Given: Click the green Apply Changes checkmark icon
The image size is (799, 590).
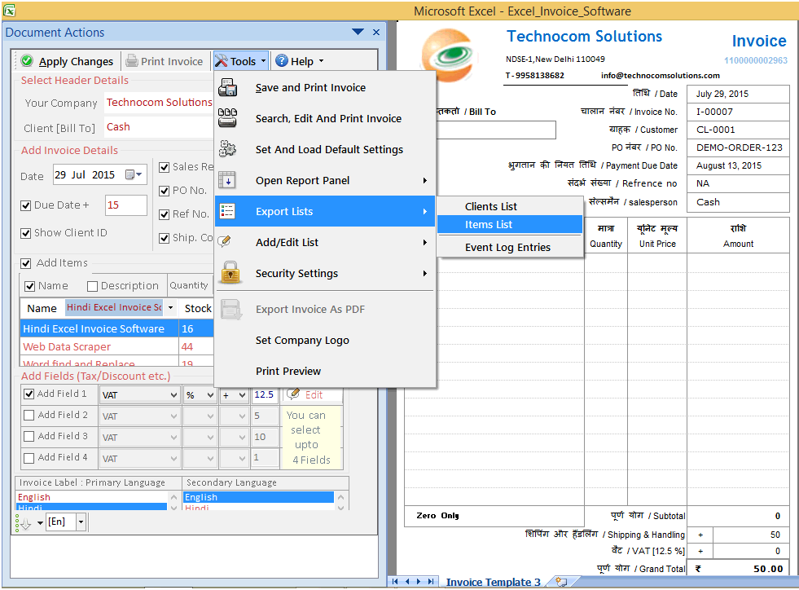Looking at the screenshot, I should (x=27, y=60).
